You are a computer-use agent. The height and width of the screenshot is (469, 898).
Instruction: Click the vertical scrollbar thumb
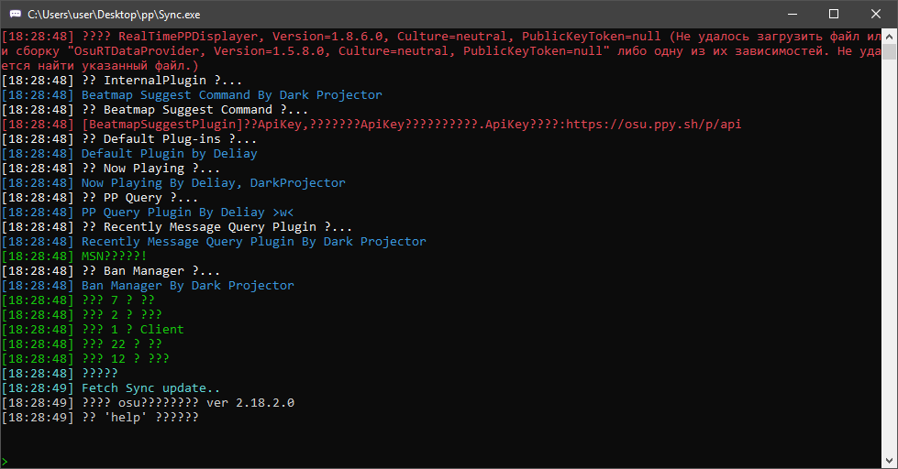[889, 51]
